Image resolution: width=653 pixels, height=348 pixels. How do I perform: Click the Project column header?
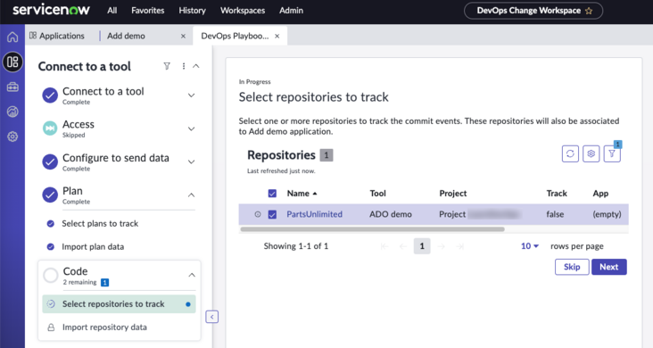(x=452, y=194)
